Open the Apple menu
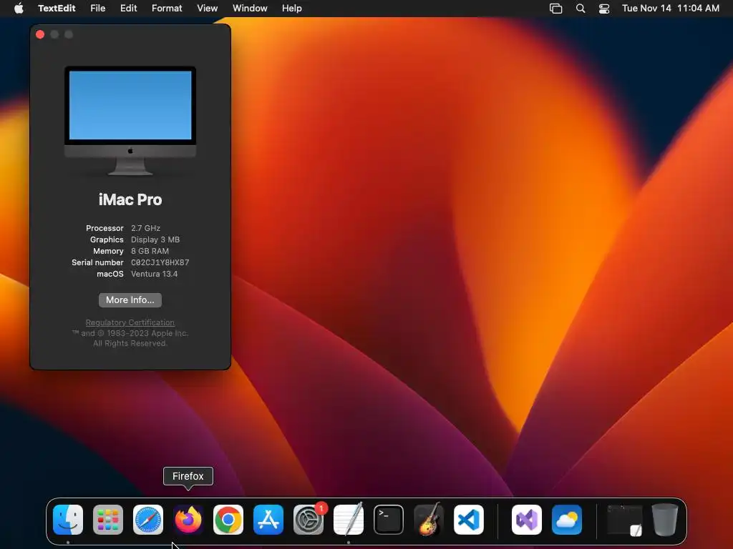Viewport: 733px width, 549px height. [19, 8]
